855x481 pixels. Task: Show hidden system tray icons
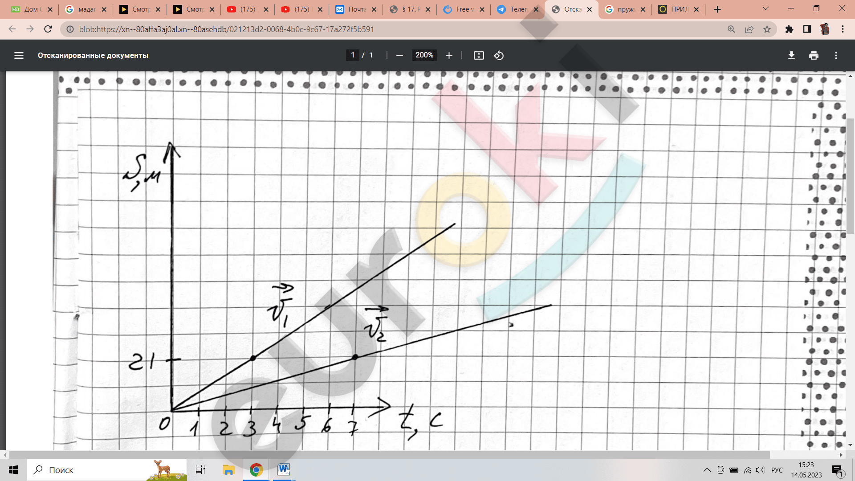pyautogui.click(x=707, y=470)
